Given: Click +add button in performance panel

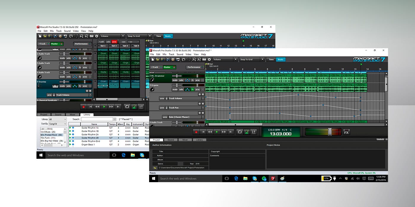Looking at the screenshot, I should [x=101, y=42].
